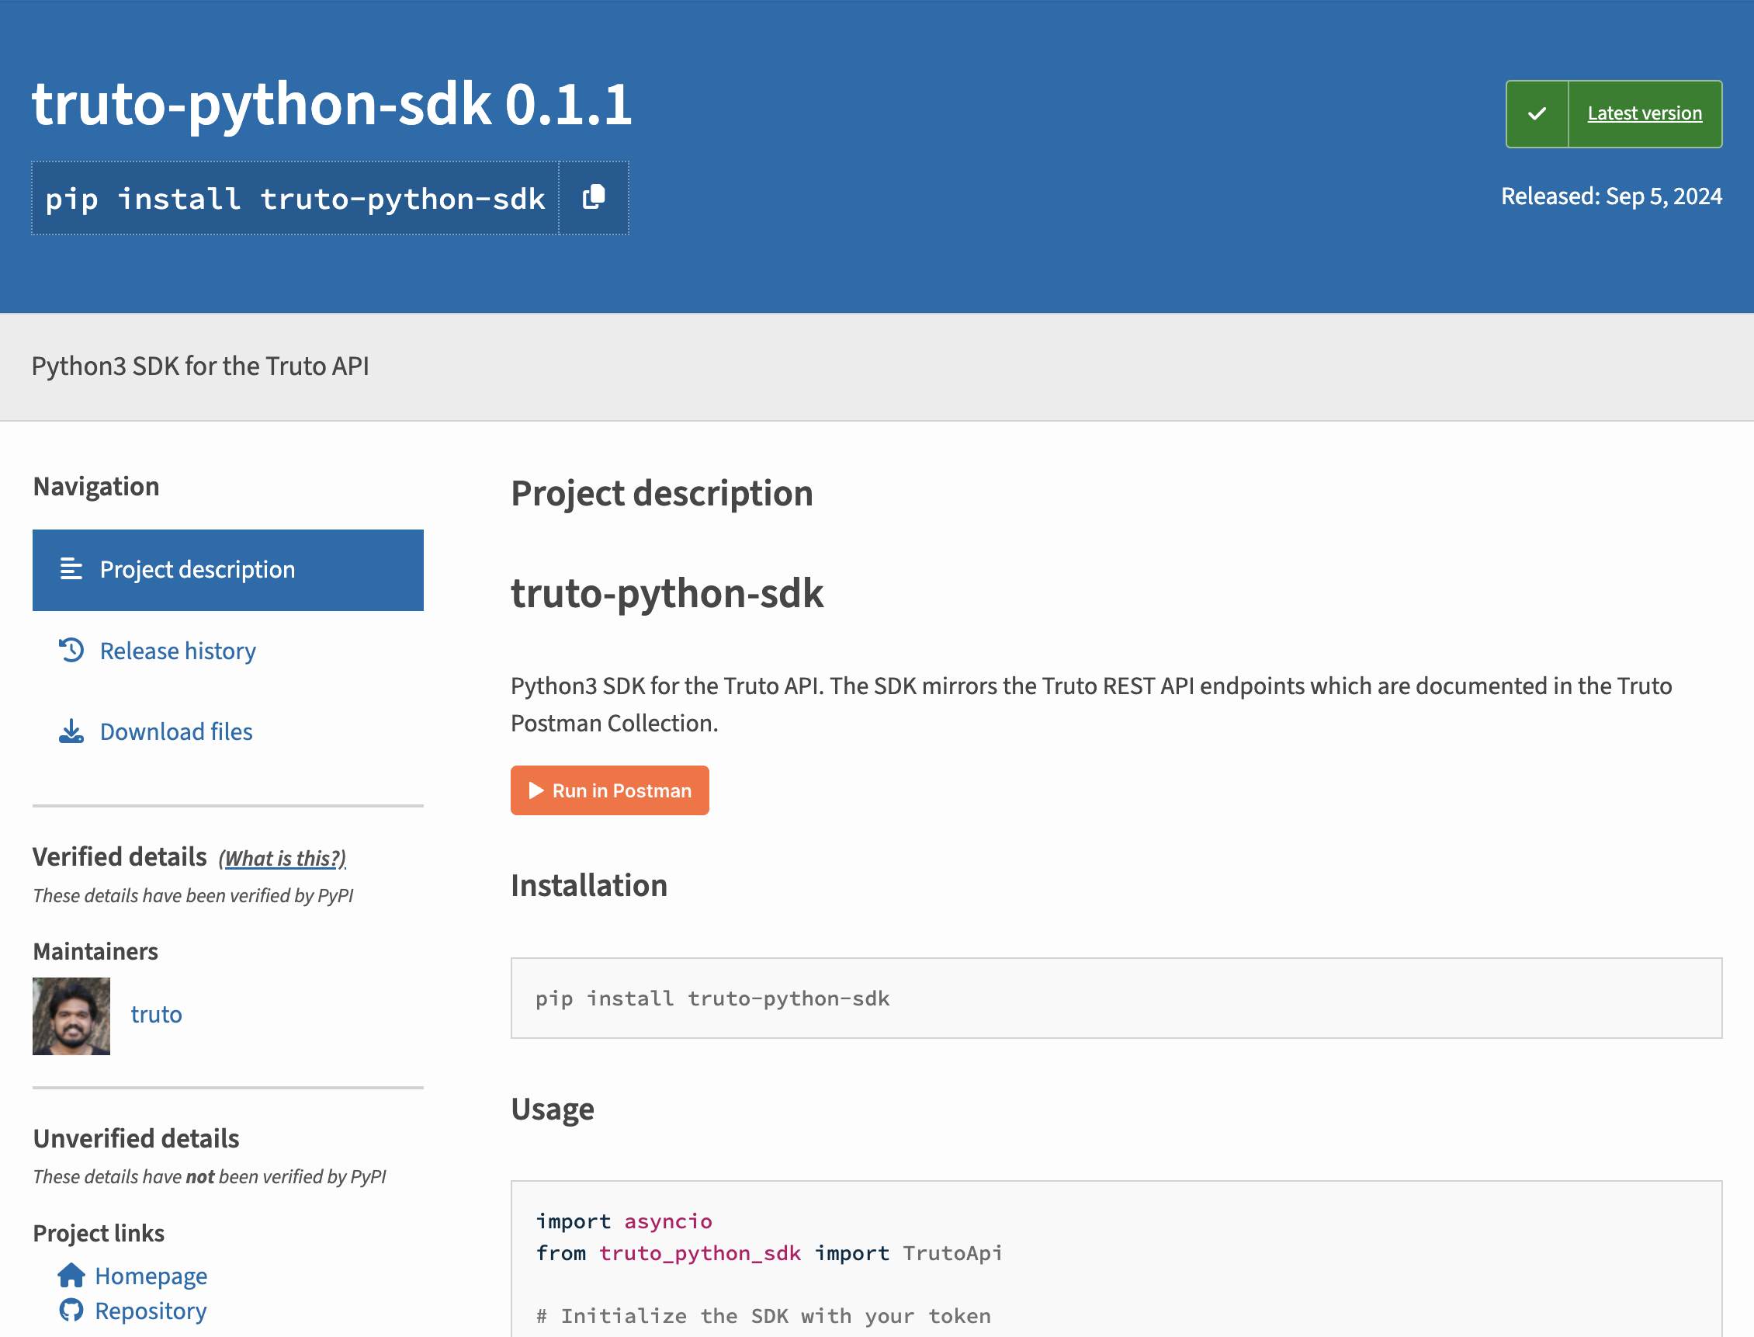The image size is (1754, 1337).
Task: Open the Release history tab
Action: [178, 651]
